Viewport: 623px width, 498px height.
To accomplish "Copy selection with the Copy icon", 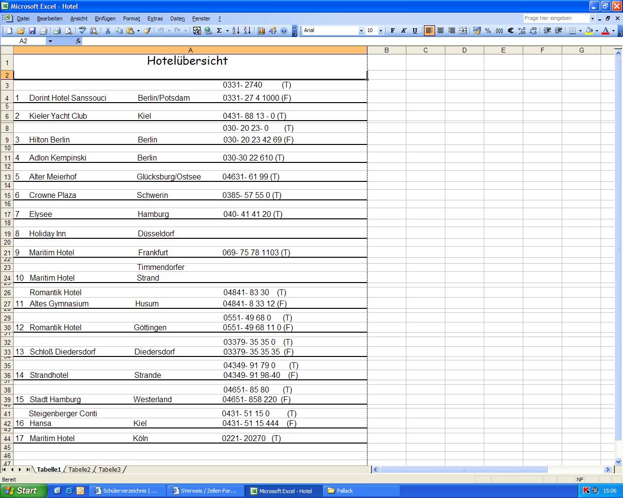I will click(x=119, y=31).
